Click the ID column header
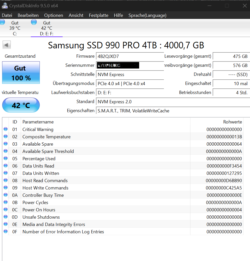The width and height of the screenshot is (250, 261). tap(15, 122)
